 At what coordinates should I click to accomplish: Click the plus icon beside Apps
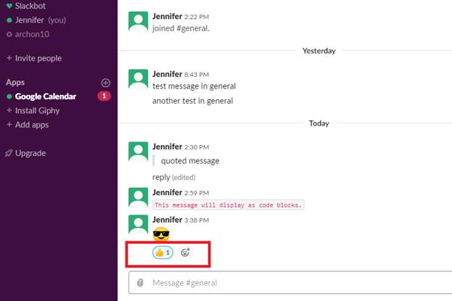click(105, 83)
